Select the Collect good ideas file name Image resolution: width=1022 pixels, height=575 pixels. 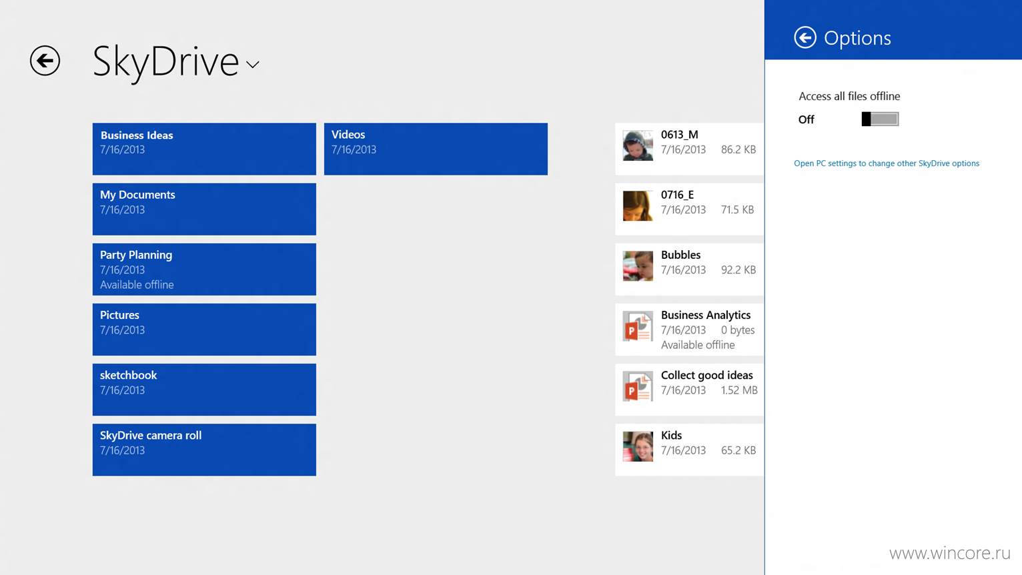pyautogui.click(x=706, y=375)
